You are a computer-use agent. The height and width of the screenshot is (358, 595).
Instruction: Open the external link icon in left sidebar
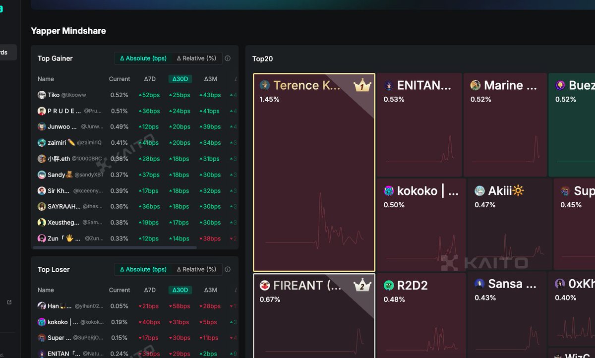[x=9, y=302]
